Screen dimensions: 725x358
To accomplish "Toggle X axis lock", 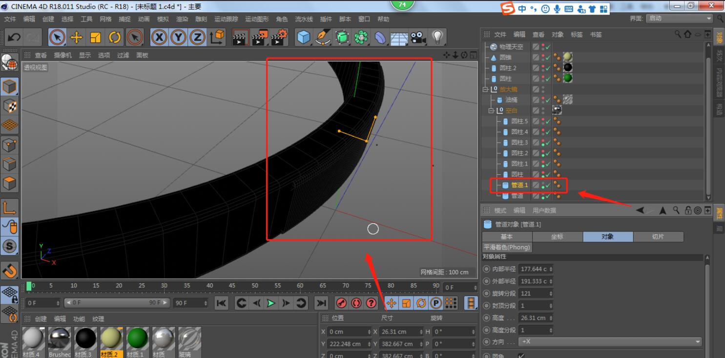I will click(x=159, y=38).
